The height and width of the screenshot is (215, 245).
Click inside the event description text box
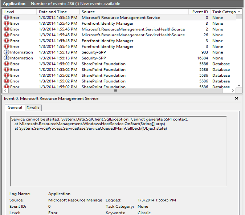(x=119, y=151)
